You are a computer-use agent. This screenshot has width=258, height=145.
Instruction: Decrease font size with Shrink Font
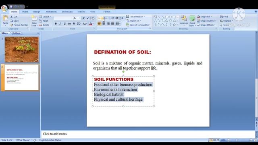88,18
